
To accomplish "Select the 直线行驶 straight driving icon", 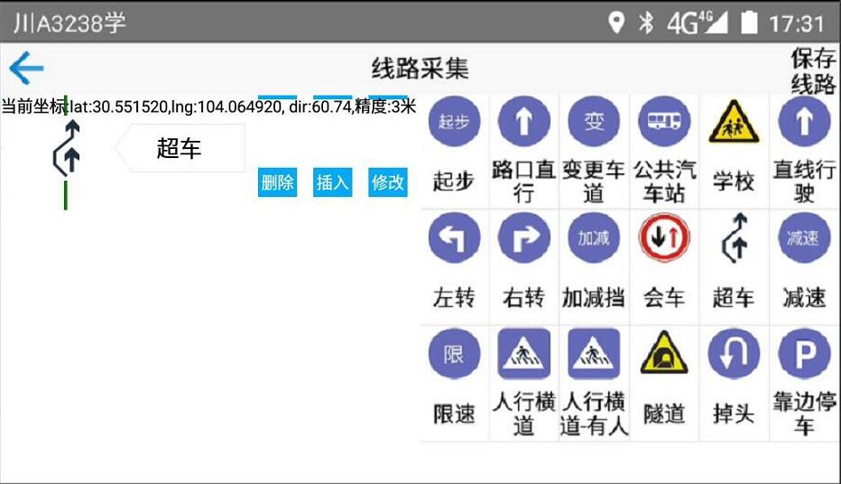I will click(804, 123).
